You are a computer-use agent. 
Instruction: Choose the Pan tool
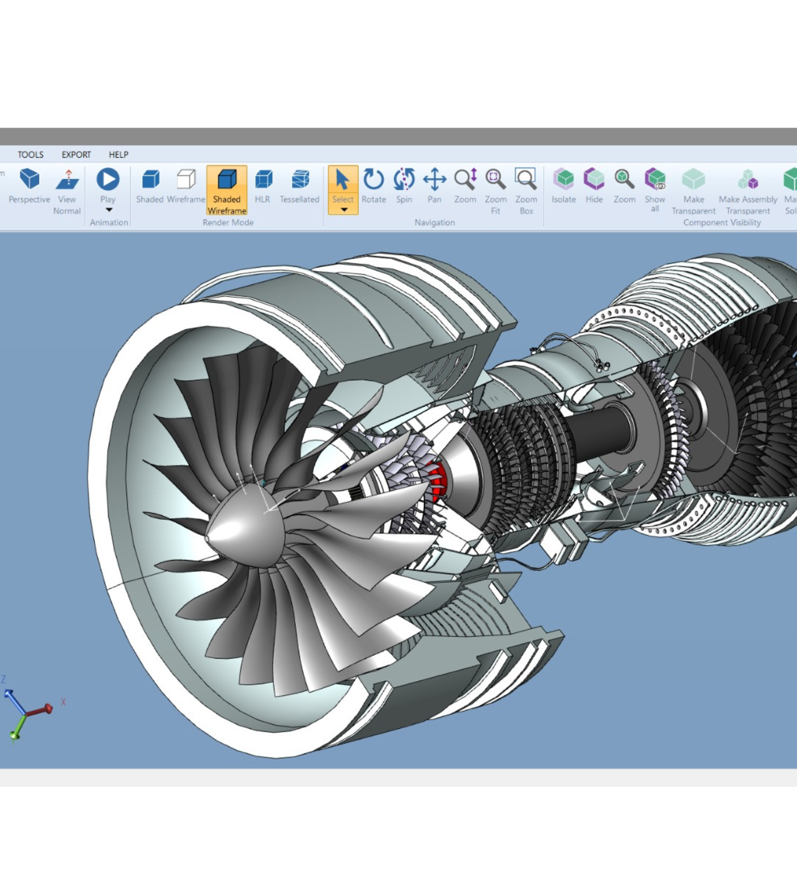434,186
